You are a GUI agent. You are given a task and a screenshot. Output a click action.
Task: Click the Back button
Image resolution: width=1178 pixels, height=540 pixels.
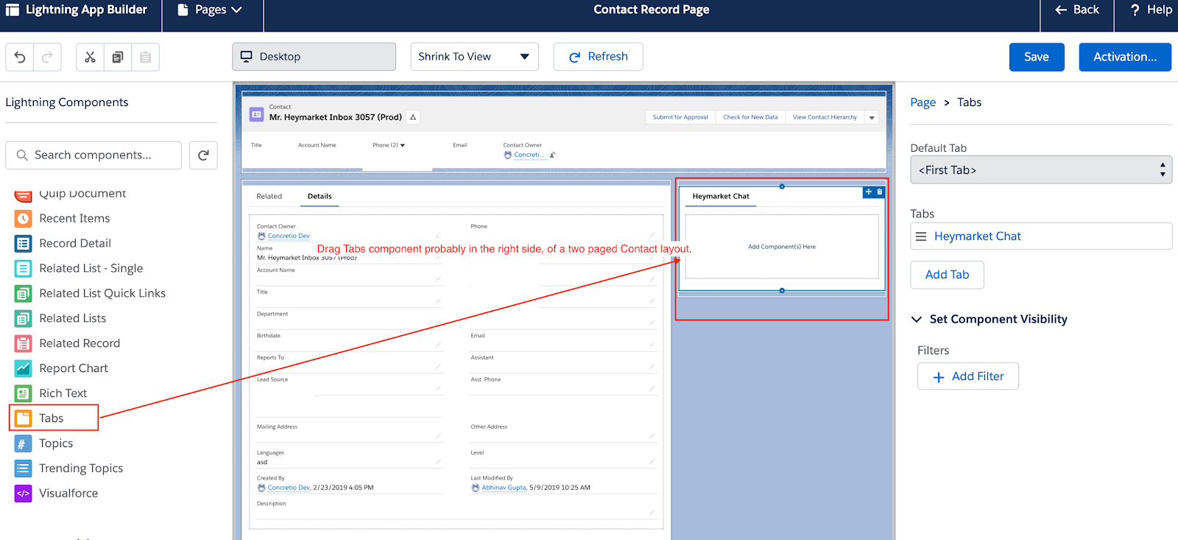coord(1077,10)
